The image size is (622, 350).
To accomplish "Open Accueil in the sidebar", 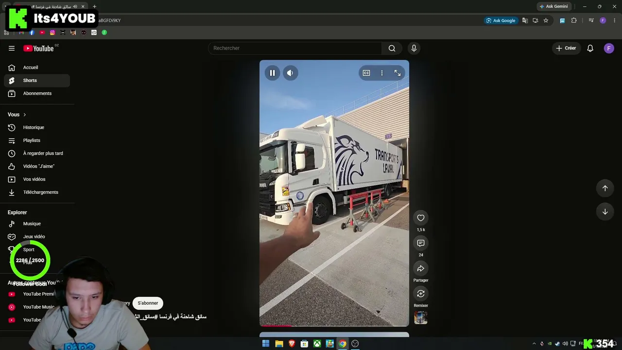I will point(37,68).
